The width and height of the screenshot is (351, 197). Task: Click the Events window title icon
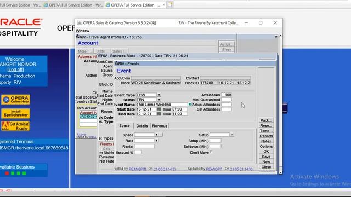click(116, 63)
